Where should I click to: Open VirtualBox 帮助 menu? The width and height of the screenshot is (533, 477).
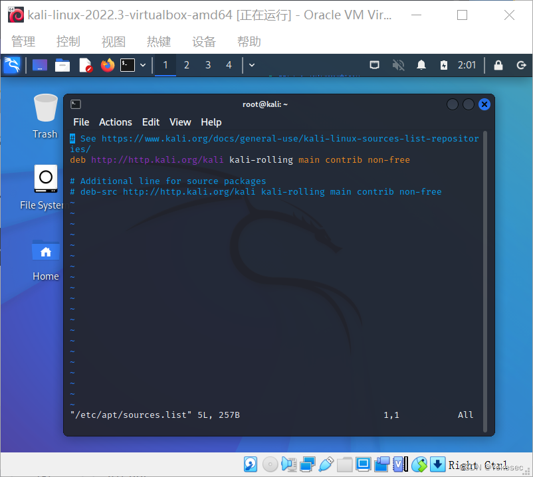(x=249, y=41)
